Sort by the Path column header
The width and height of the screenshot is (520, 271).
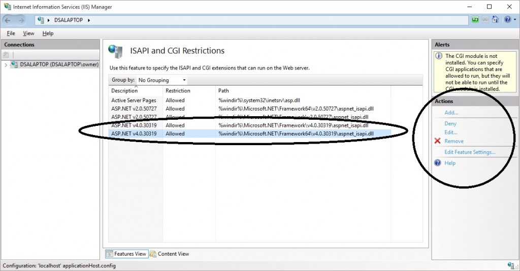[303, 90]
